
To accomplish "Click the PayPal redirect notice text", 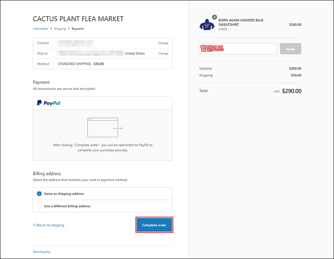I will [x=103, y=148].
